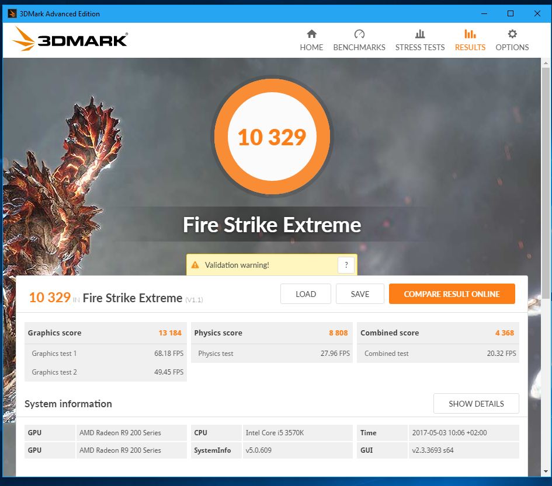Click the Options gear icon
Viewport: 552px width, 486px height.
tap(512, 34)
